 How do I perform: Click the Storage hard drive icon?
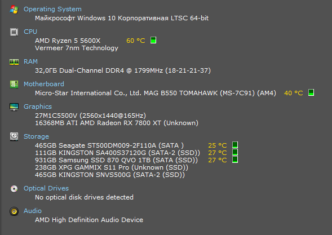pos(14,136)
